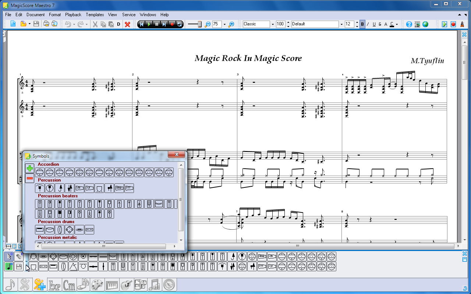Image resolution: width=471 pixels, height=294 pixels.
Task: Click the Percussion drums heading in Symbols
Action: [56, 222]
